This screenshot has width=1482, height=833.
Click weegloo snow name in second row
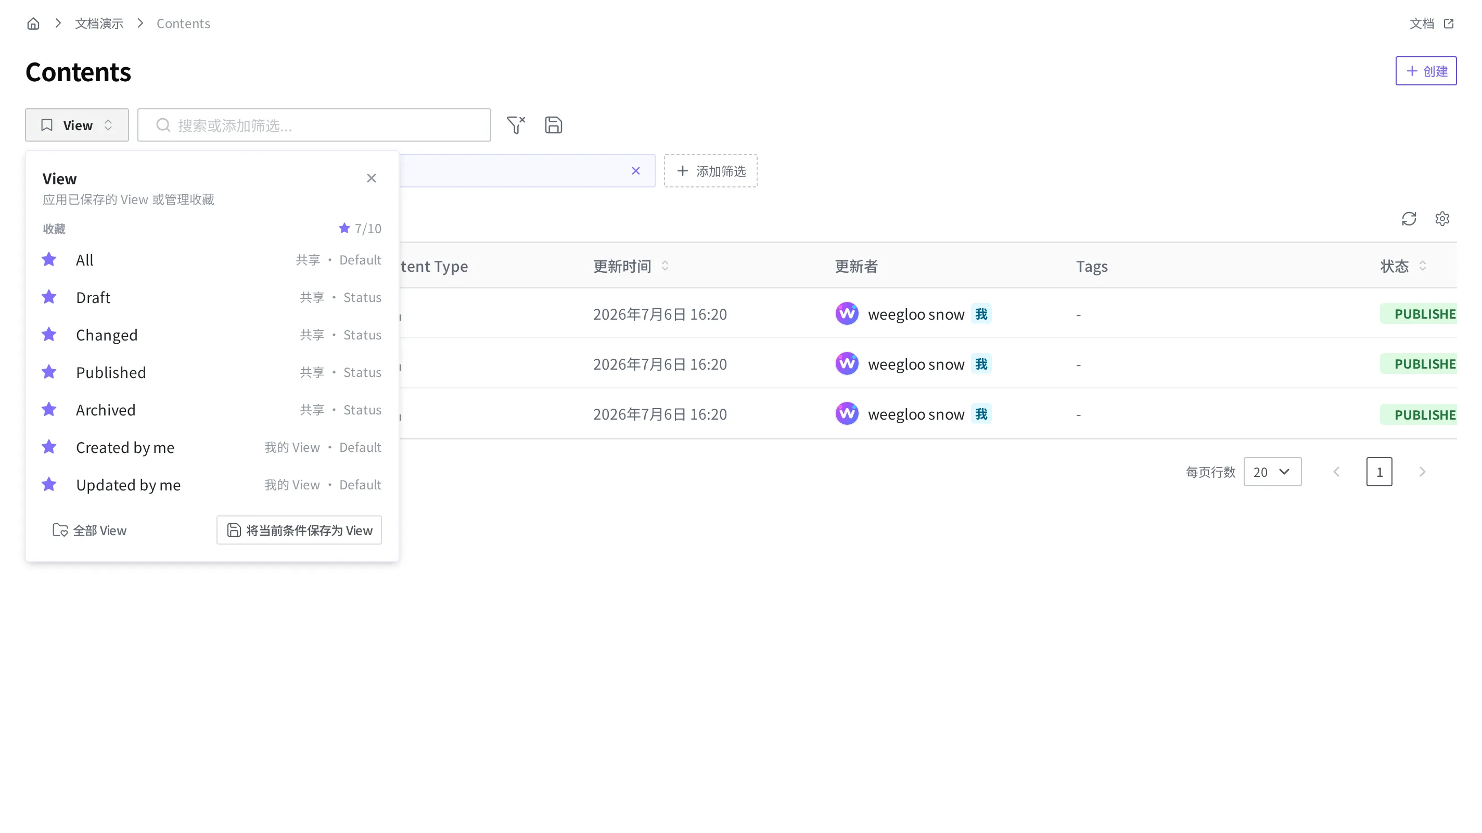click(x=916, y=364)
